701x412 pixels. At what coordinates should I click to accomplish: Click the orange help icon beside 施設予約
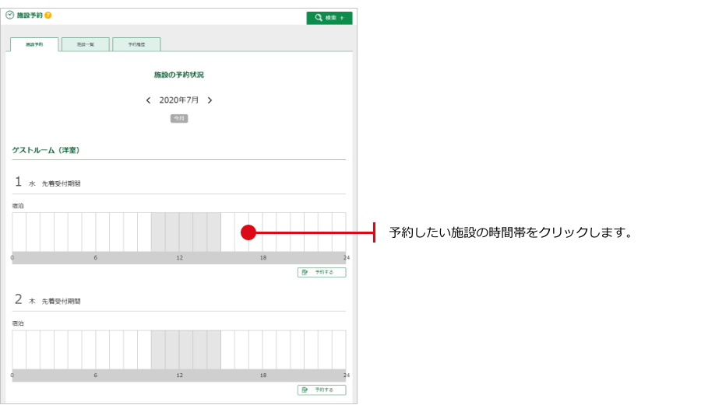(x=48, y=15)
